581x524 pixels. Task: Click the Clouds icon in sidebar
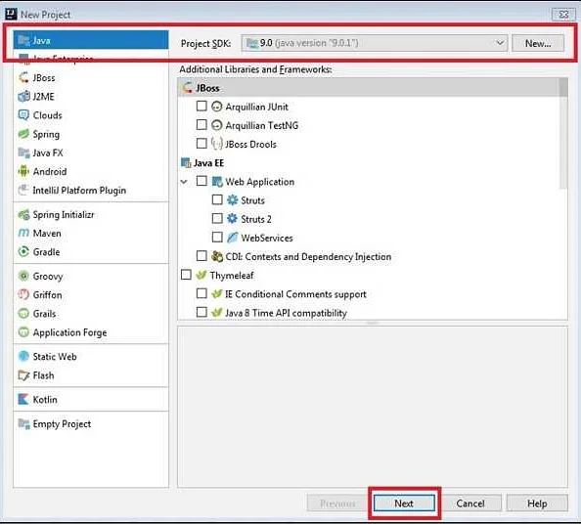point(23,115)
